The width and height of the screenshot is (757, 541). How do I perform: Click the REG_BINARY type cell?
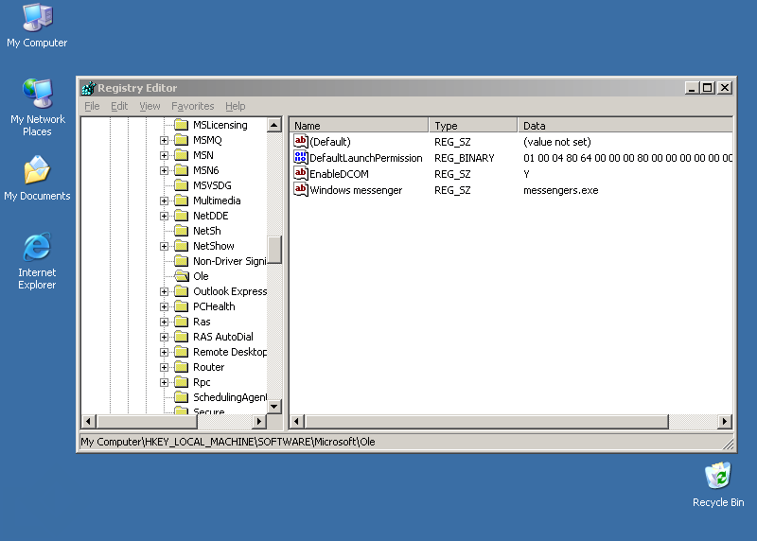pos(464,158)
